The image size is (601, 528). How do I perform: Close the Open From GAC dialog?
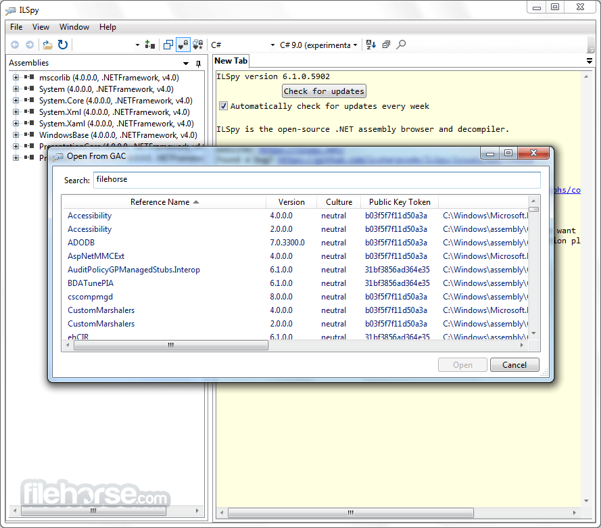point(533,153)
